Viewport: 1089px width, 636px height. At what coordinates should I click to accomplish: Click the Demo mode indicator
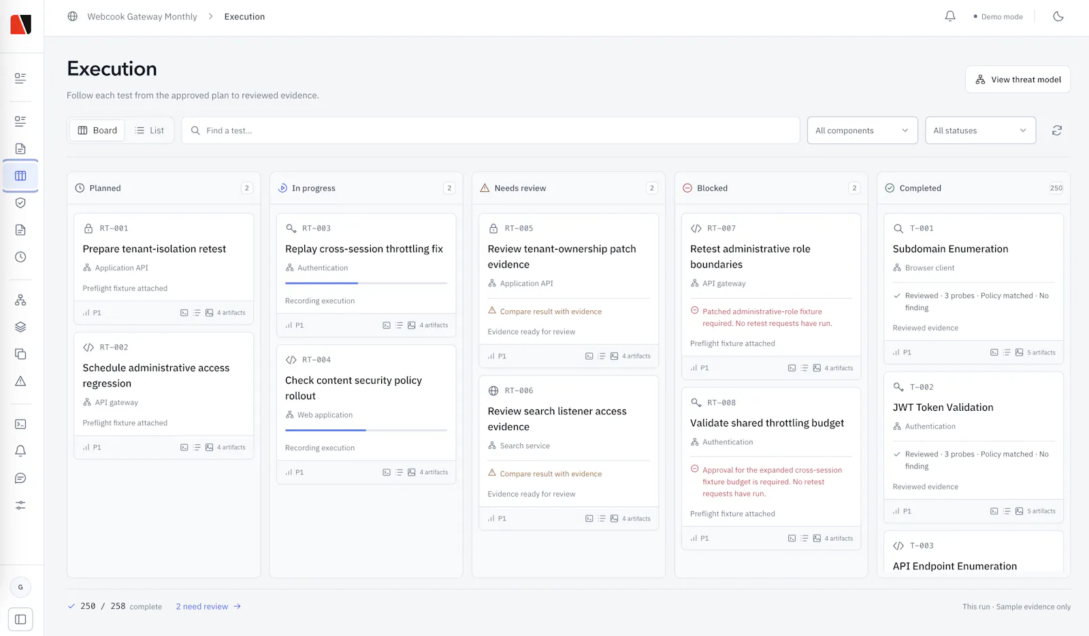pyautogui.click(x=998, y=16)
